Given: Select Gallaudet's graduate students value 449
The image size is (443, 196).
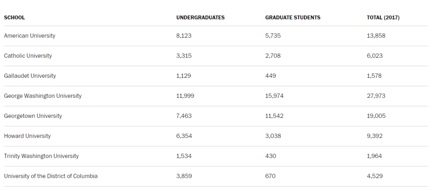Looking at the screenshot, I should pos(270,76).
